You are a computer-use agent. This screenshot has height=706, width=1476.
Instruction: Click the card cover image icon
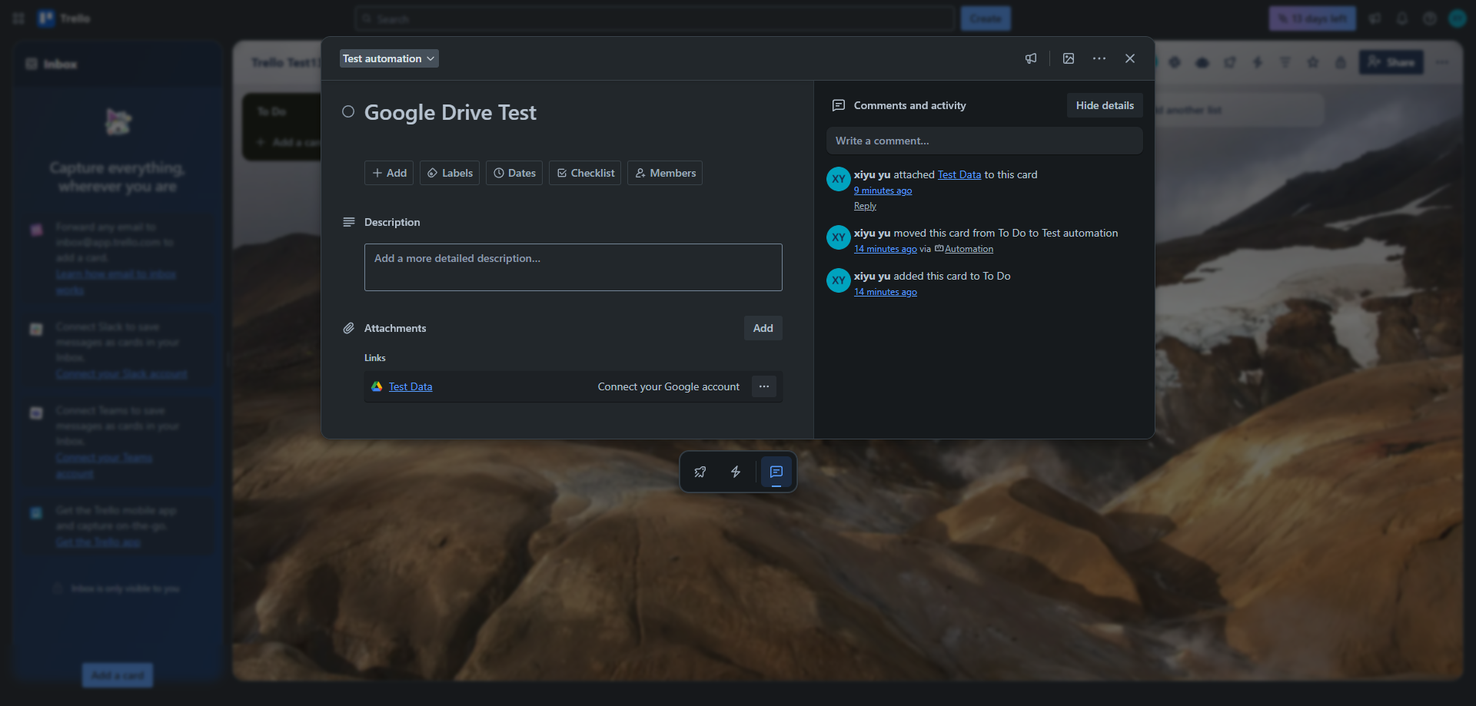1069,58
